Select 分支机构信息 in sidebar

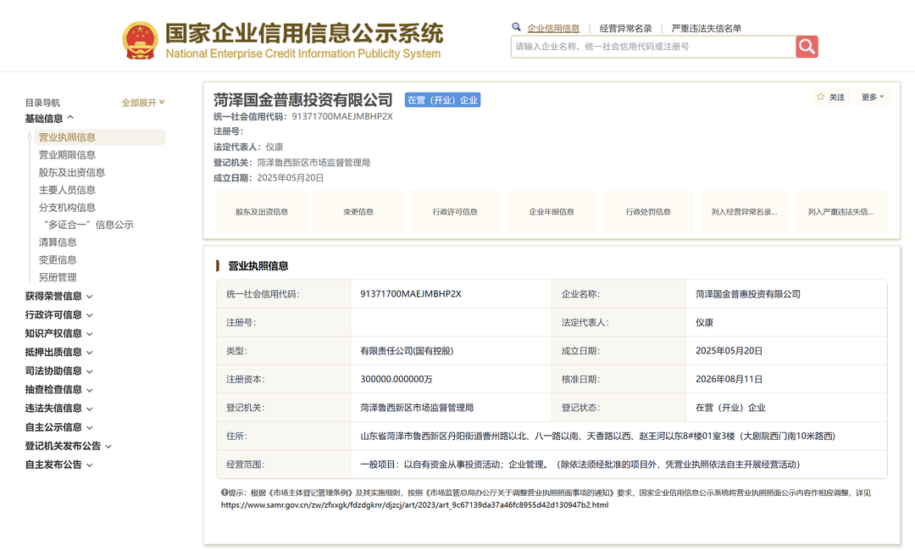(x=67, y=207)
